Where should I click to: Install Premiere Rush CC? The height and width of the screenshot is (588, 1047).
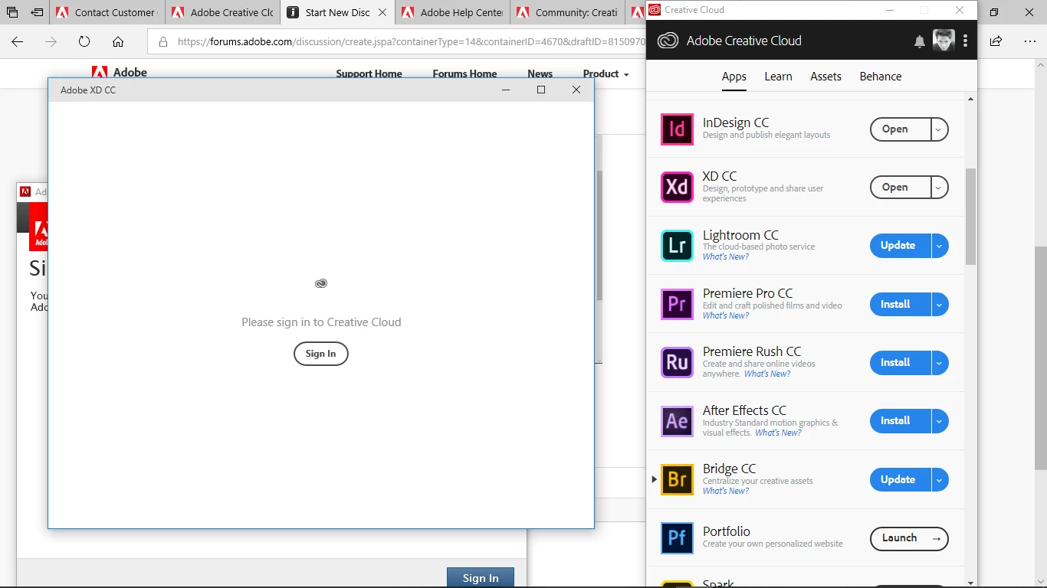tap(901, 363)
